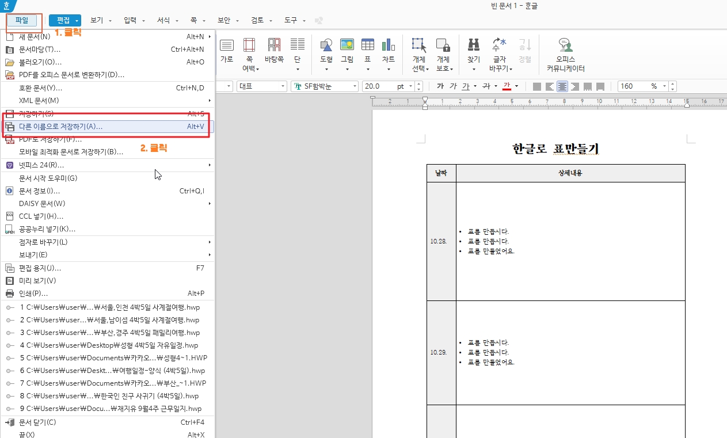Select divide alignment icon, last in the alignment group
This screenshot has width=727, height=438.
600,86
